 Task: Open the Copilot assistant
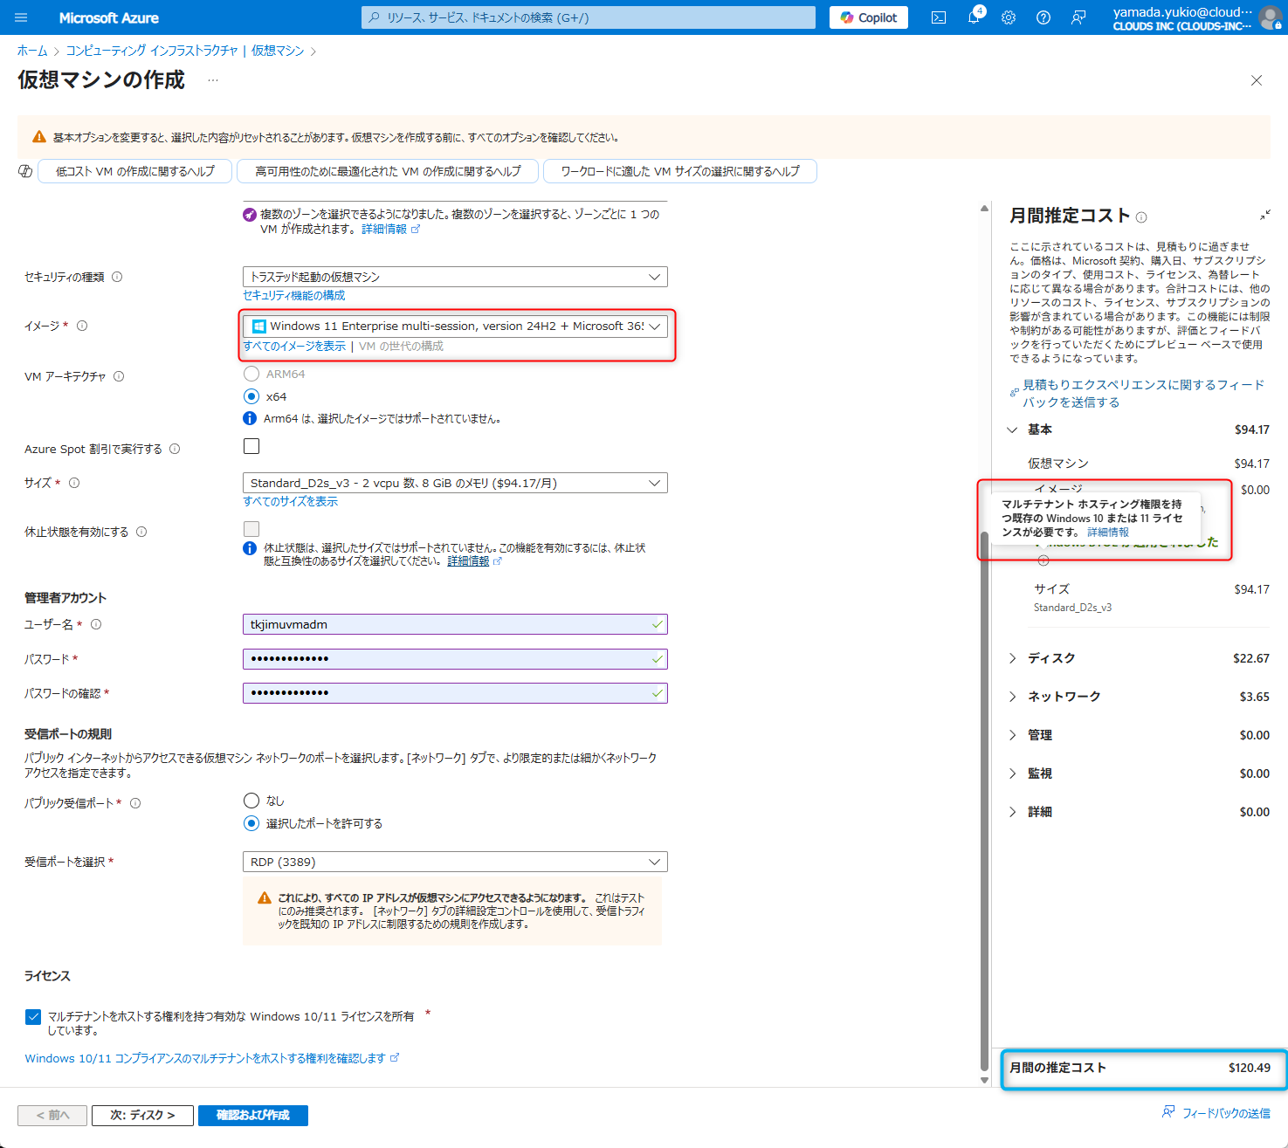tap(869, 17)
